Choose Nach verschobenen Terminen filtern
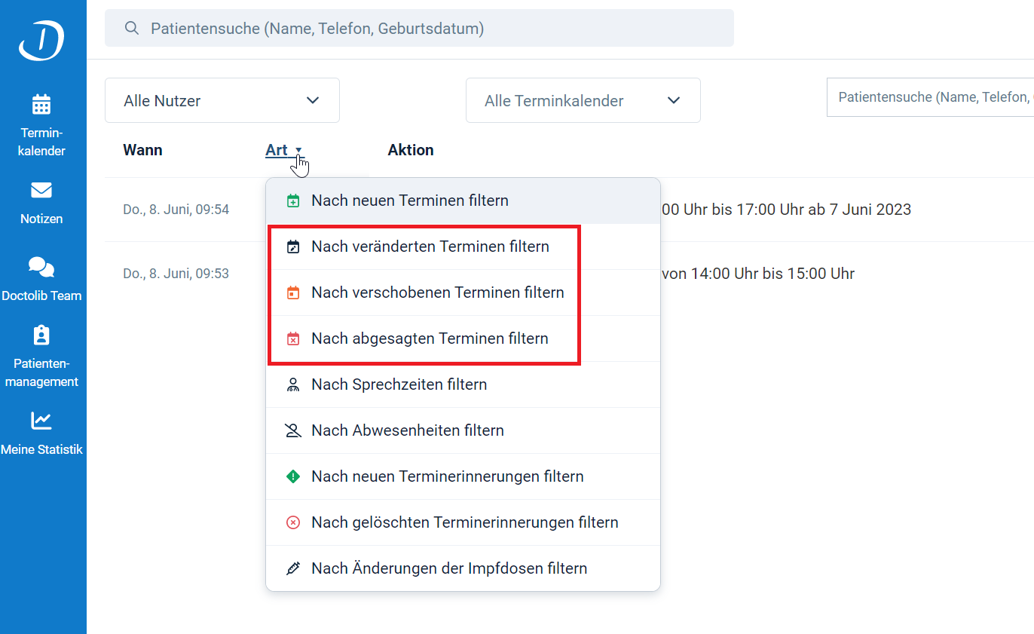This screenshot has width=1034, height=634. pos(437,292)
